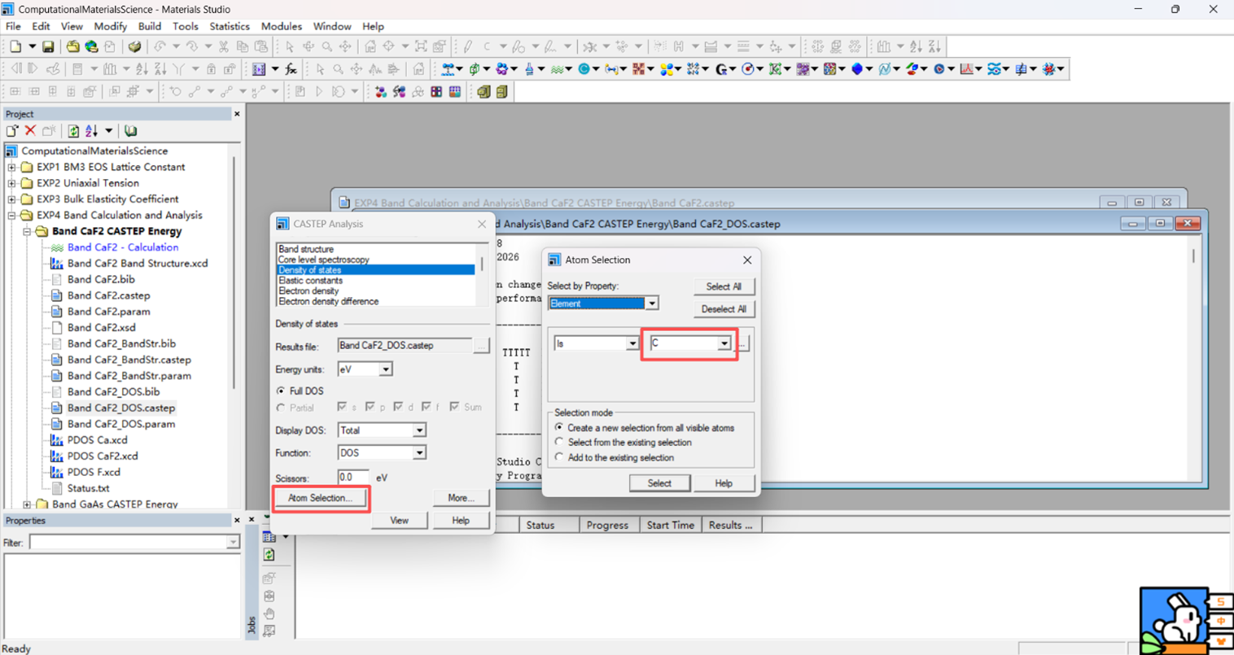1234x655 pixels.
Task: Choose 'Create a new selection from all visible atoms'
Action: 559,428
